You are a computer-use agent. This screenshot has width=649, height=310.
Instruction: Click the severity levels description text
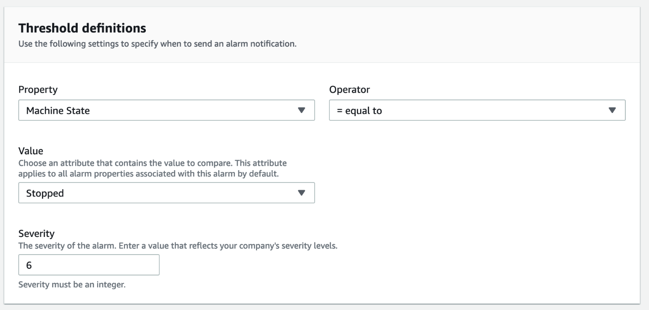point(178,246)
